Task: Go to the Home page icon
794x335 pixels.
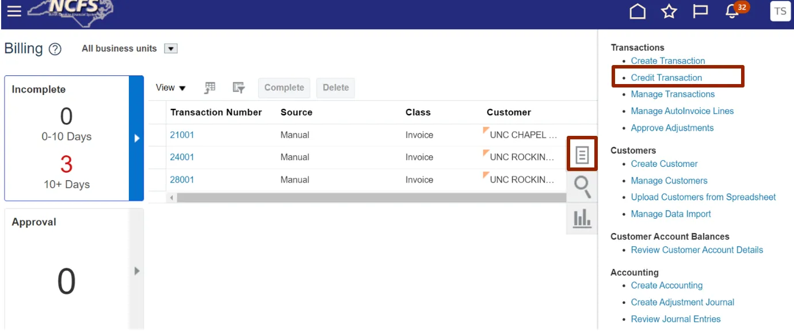Action: pyautogui.click(x=638, y=11)
